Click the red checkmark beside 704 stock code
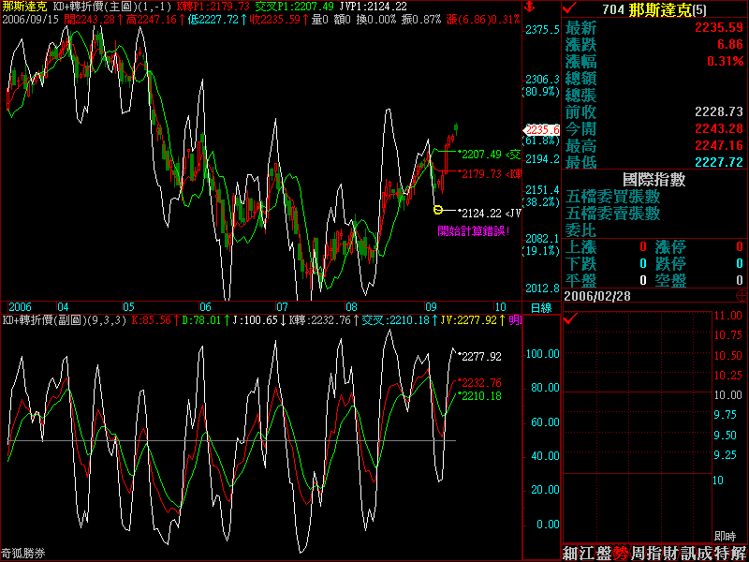This screenshot has width=749, height=562. (572, 7)
